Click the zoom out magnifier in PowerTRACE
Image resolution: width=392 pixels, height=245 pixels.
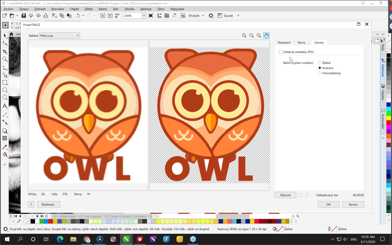251,36
